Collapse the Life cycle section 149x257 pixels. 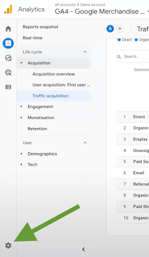click(85, 52)
